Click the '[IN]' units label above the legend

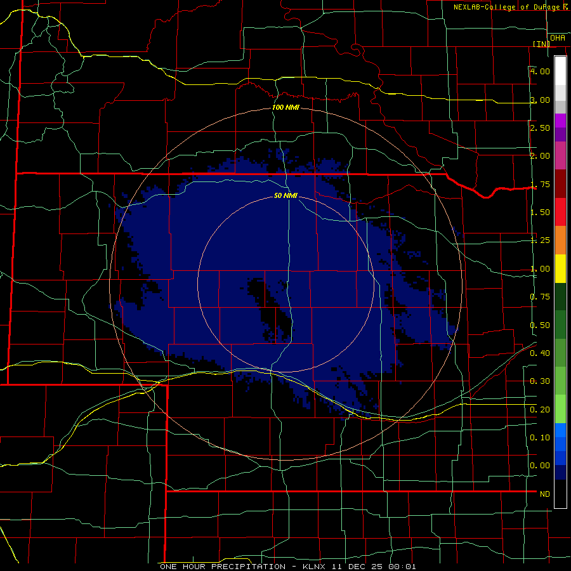pos(542,44)
